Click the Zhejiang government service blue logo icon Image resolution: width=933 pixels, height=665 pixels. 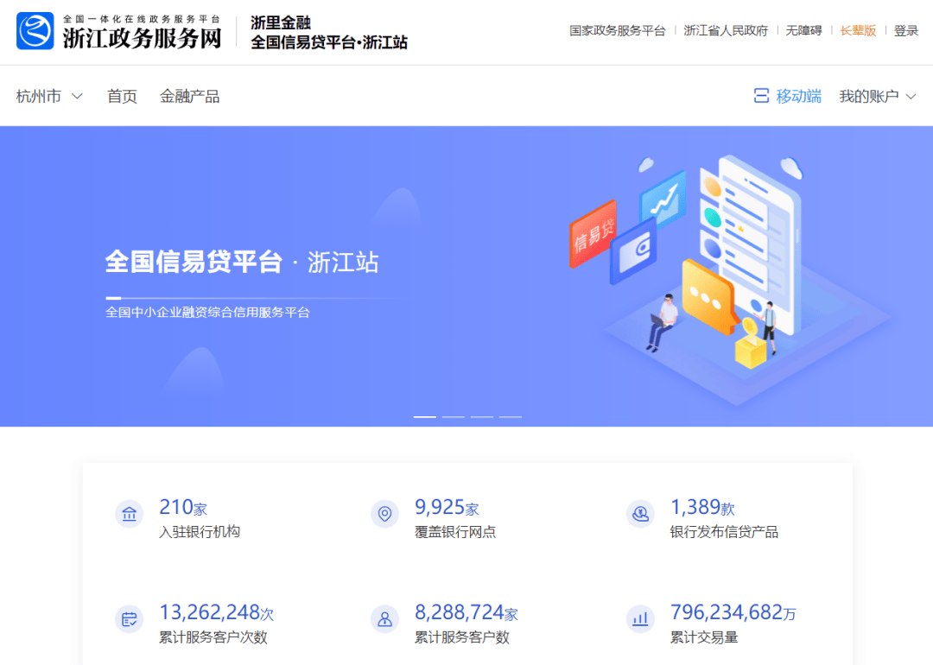(x=35, y=31)
